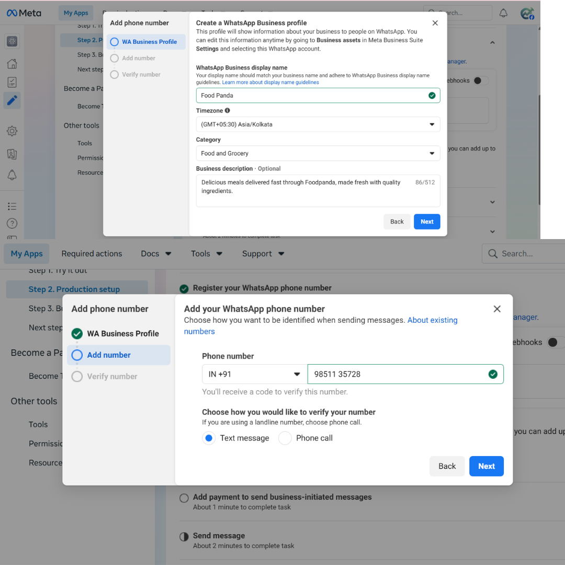Click green check beside Register your WhatsApp phone number
Image resolution: width=565 pixels, height=565 pixels.
184,289
